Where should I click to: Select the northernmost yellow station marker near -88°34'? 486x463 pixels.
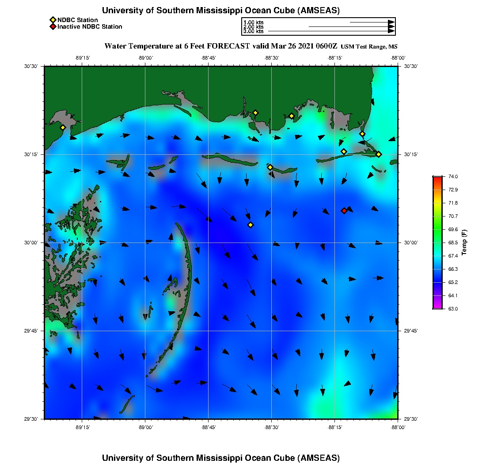[x=255, y=113]
